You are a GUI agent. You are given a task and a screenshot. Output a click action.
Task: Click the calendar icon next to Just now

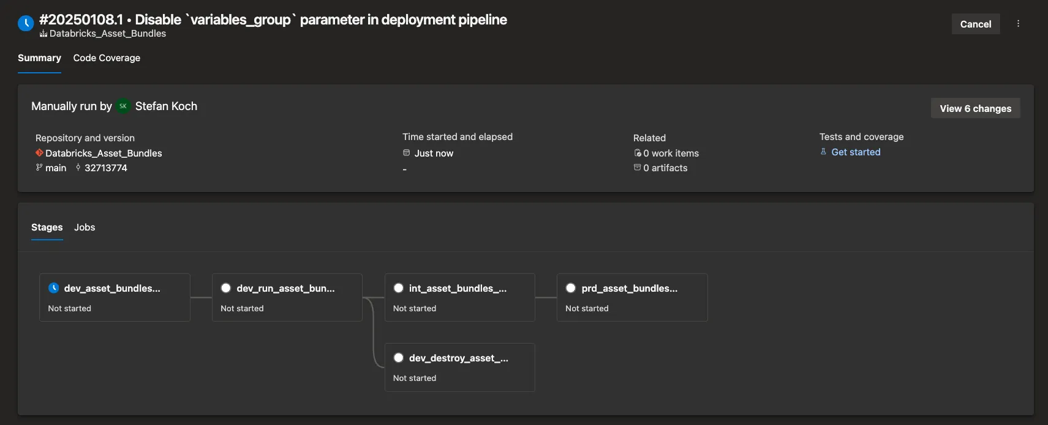pos(406,153)
